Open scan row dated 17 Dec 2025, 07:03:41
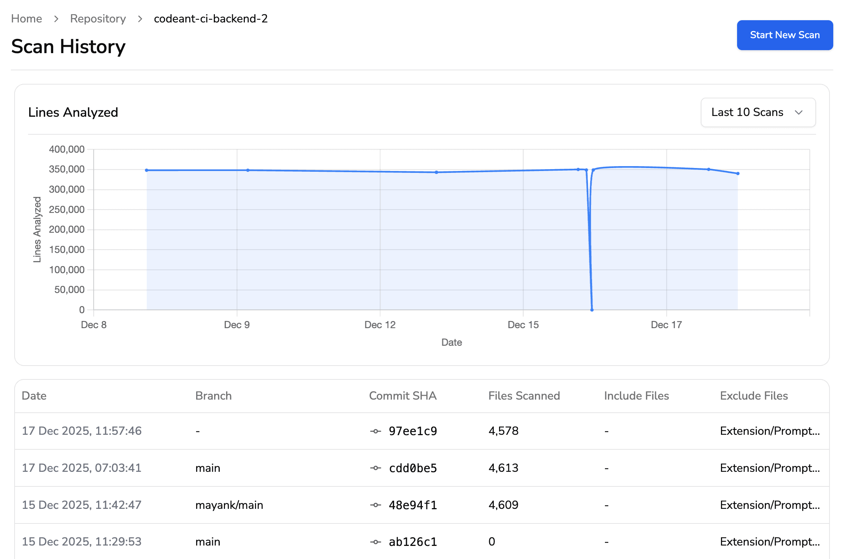 pyautogui.click(x=82, y=468)
